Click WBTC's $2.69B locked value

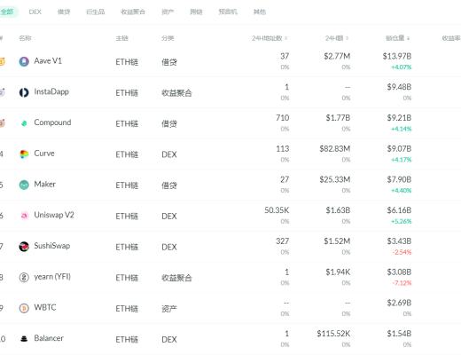(x=399, y=303)
